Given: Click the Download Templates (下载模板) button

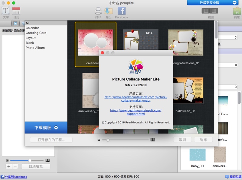Looking at the screenshot, I should click(46, 128).
